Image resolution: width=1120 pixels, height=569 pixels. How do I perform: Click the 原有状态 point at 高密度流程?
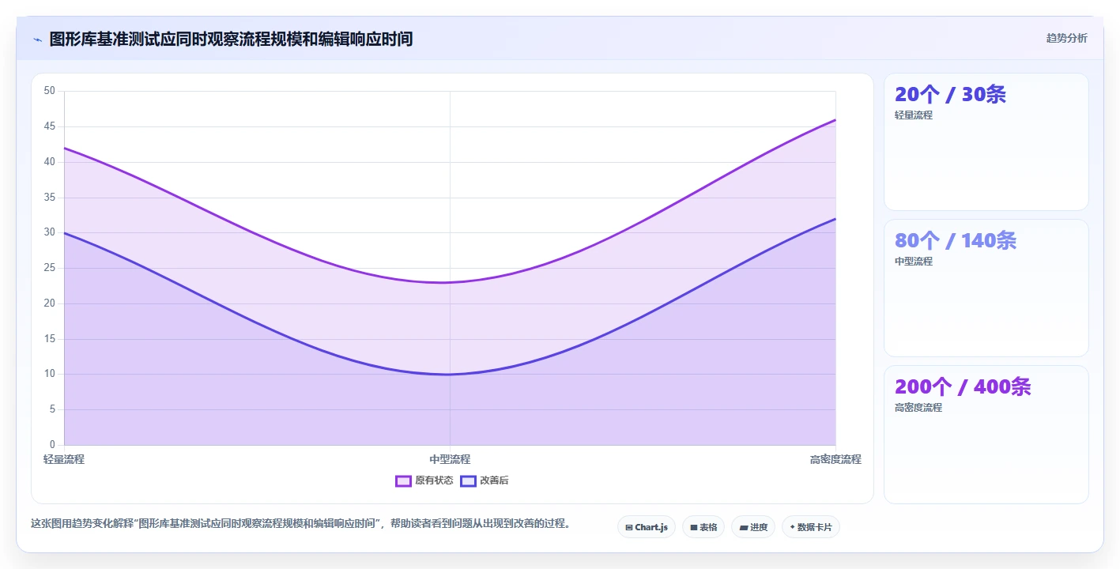(835, 119)
